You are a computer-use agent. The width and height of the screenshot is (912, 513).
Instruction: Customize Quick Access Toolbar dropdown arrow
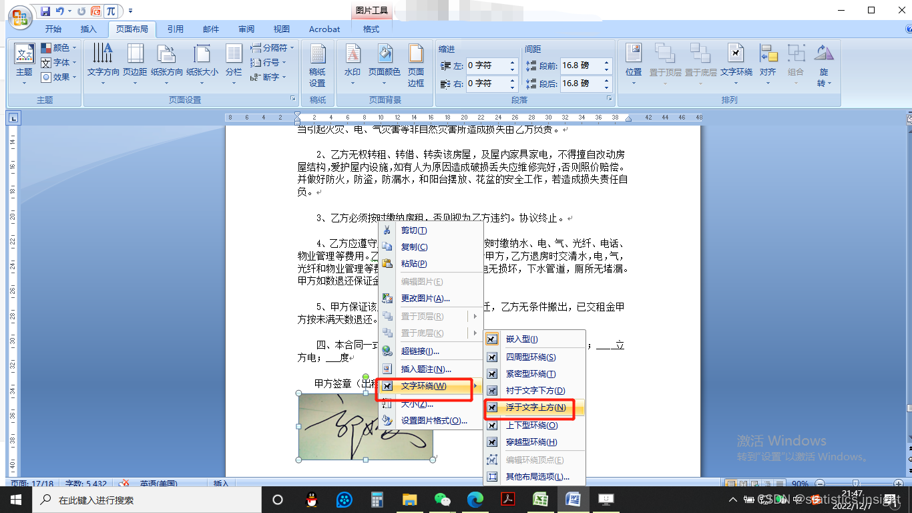coord(130,11)
